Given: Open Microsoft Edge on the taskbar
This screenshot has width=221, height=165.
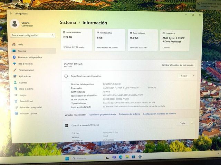Looking at the screenshot, I should 121,157.
